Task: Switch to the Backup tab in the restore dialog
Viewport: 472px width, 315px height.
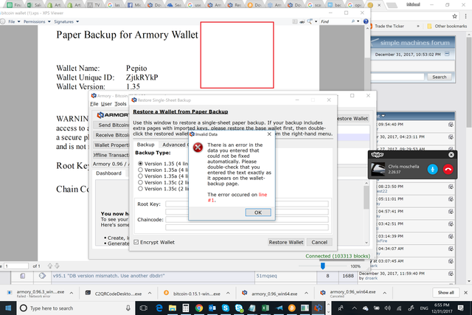Action: pyautogui.click(x=146, y=145)
